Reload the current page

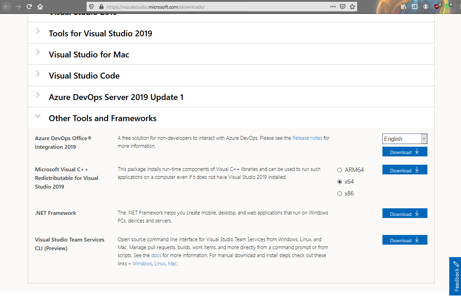pos(29,7)
